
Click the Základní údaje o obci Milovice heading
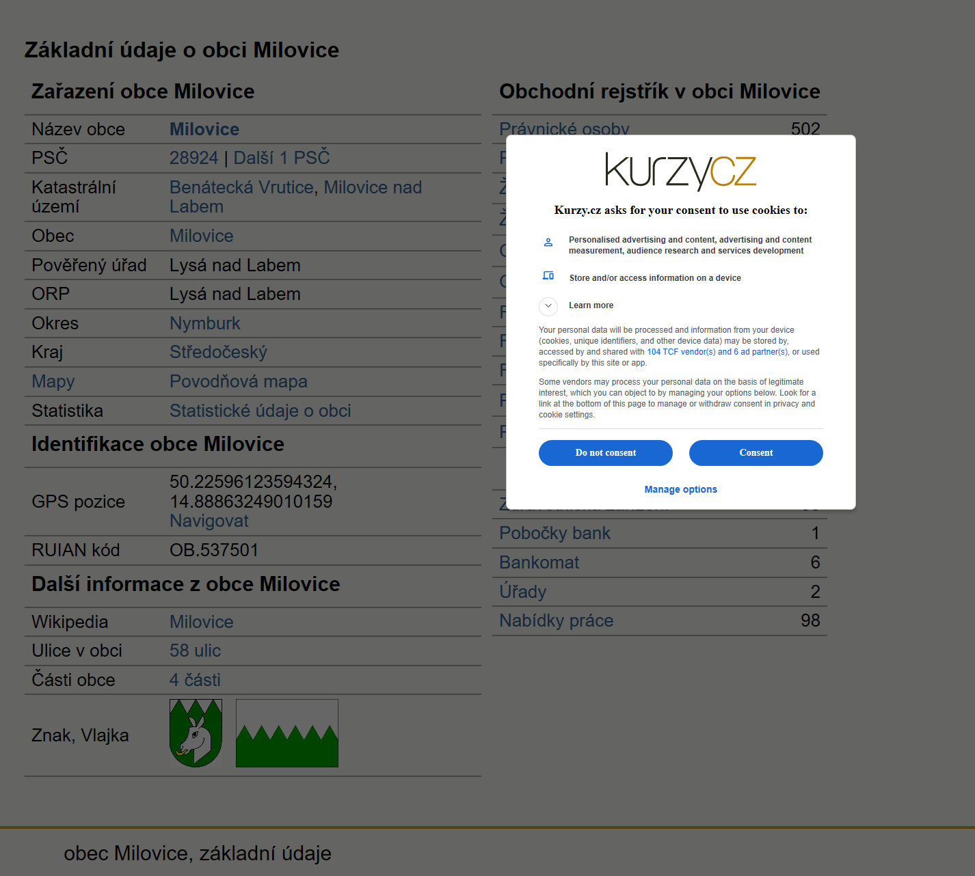pyautogui.click(x=182, y=50)
